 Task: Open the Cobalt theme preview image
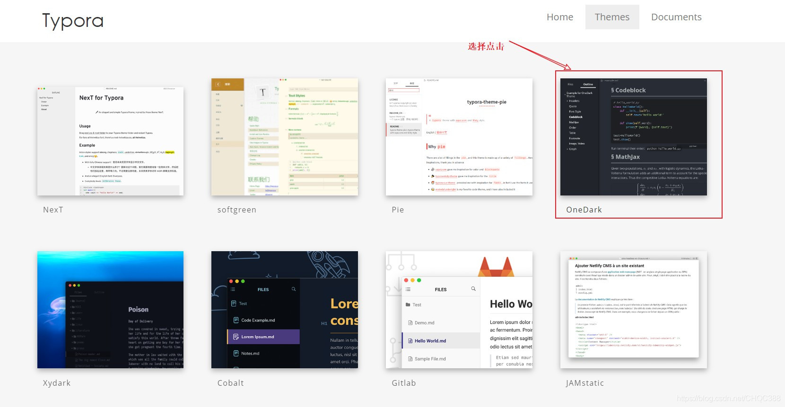tap(285, 310)
